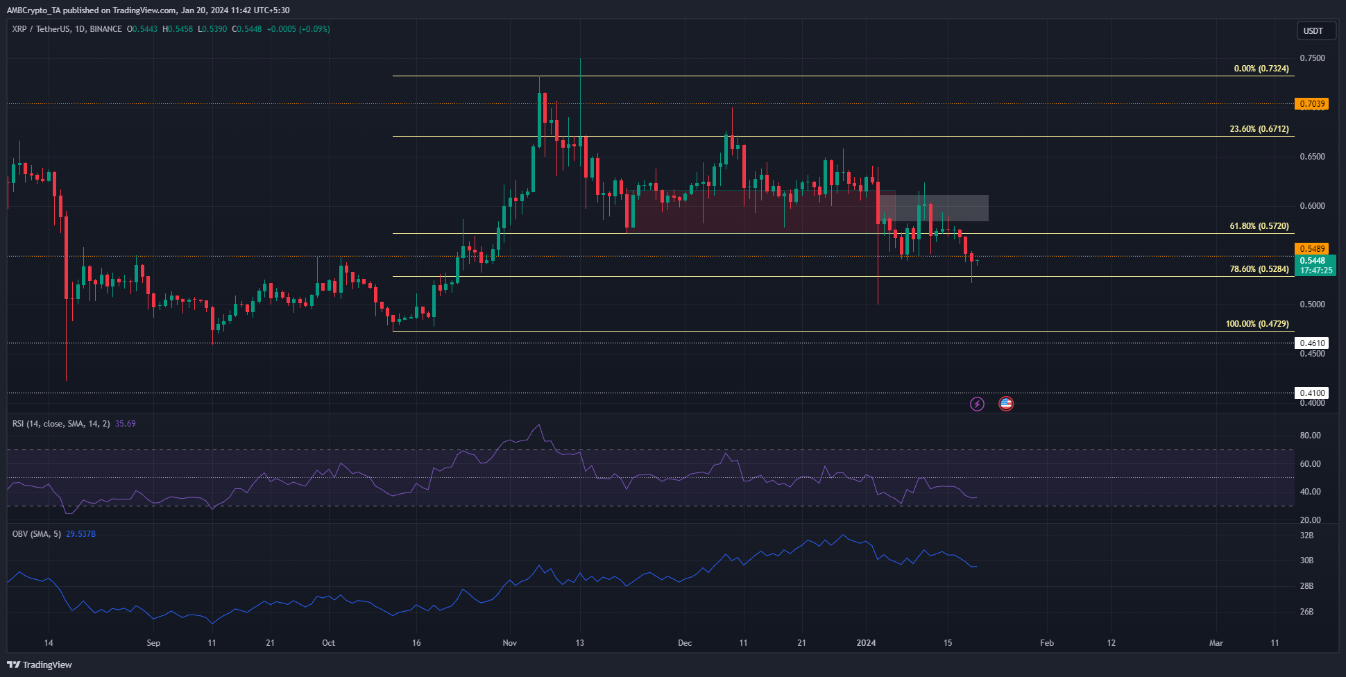Click the 61.80% (0.5720) Fibonacci label
Image resolution: width=1346 pixels, height=677 pixels.
tap(1259, 226)
